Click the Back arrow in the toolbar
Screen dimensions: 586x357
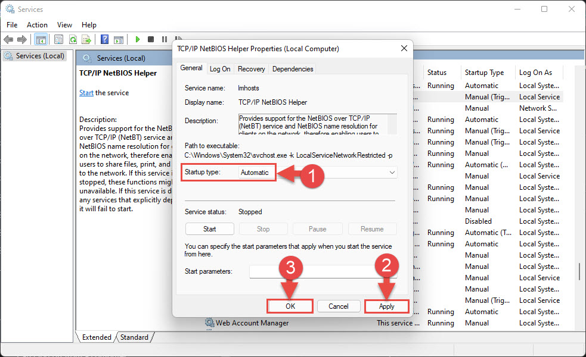point(8,39)
